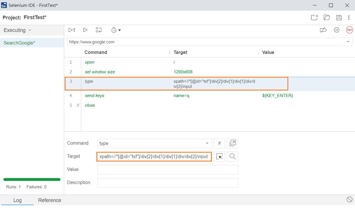This screenshot has width=355, height=216.
Task: Click the ${KEY_ENTER} value cell
Action: [278, 96]
